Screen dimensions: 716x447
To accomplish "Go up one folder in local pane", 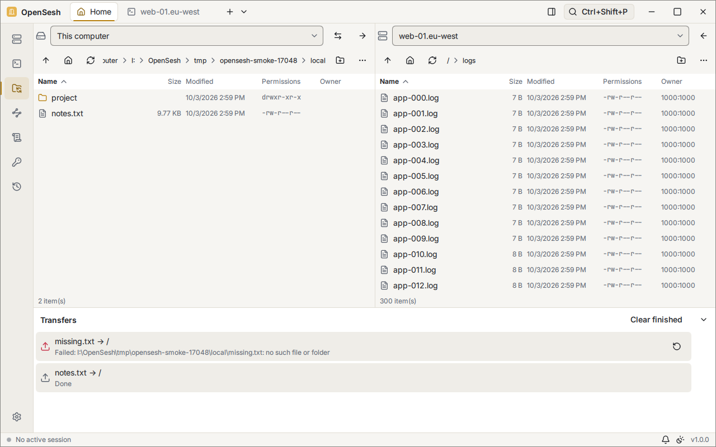I will 46,60.
